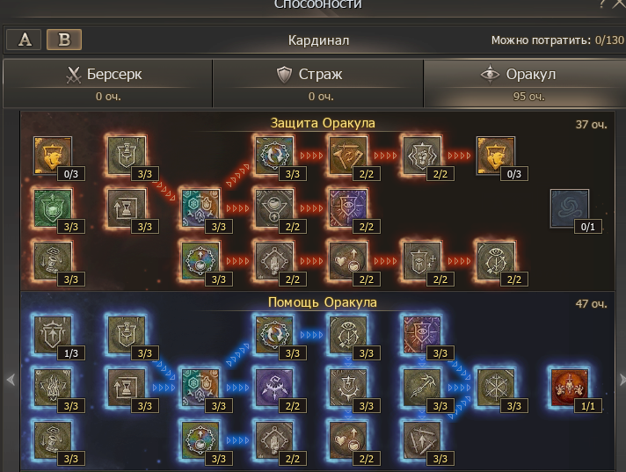Click the blue swirl skill icon 0/1

click(570, 208)
